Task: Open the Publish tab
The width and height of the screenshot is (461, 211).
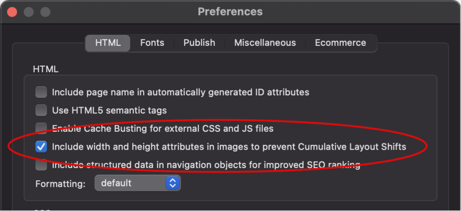Action: click(199, 43)
